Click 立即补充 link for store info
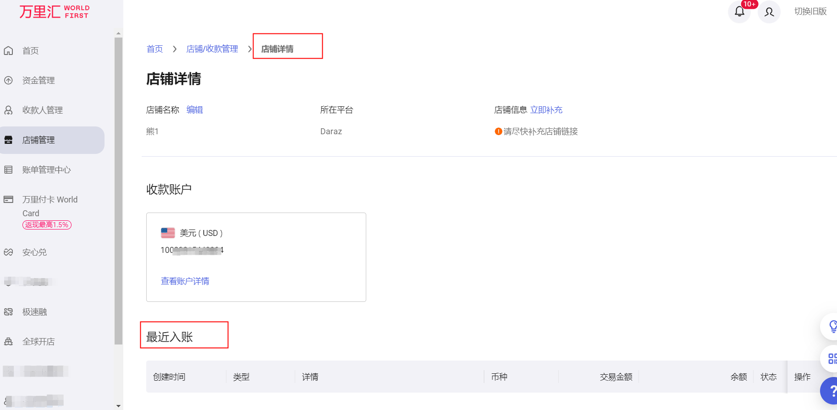This screenshot has height=410, width=837. (546, 110)
